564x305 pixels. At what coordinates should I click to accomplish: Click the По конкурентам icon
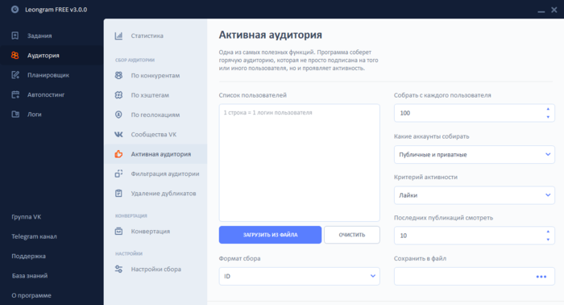[118, 75]
